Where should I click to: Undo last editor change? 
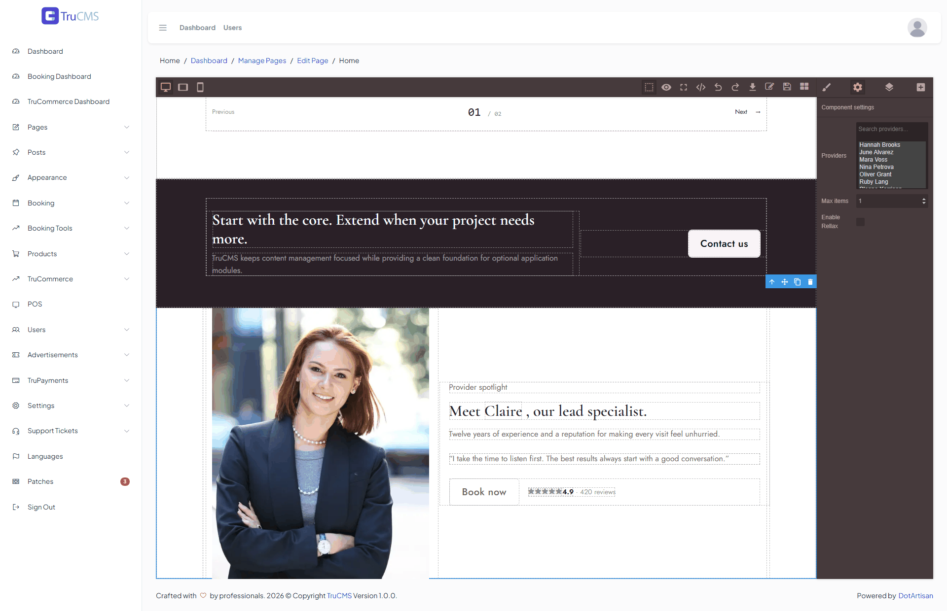718,87
